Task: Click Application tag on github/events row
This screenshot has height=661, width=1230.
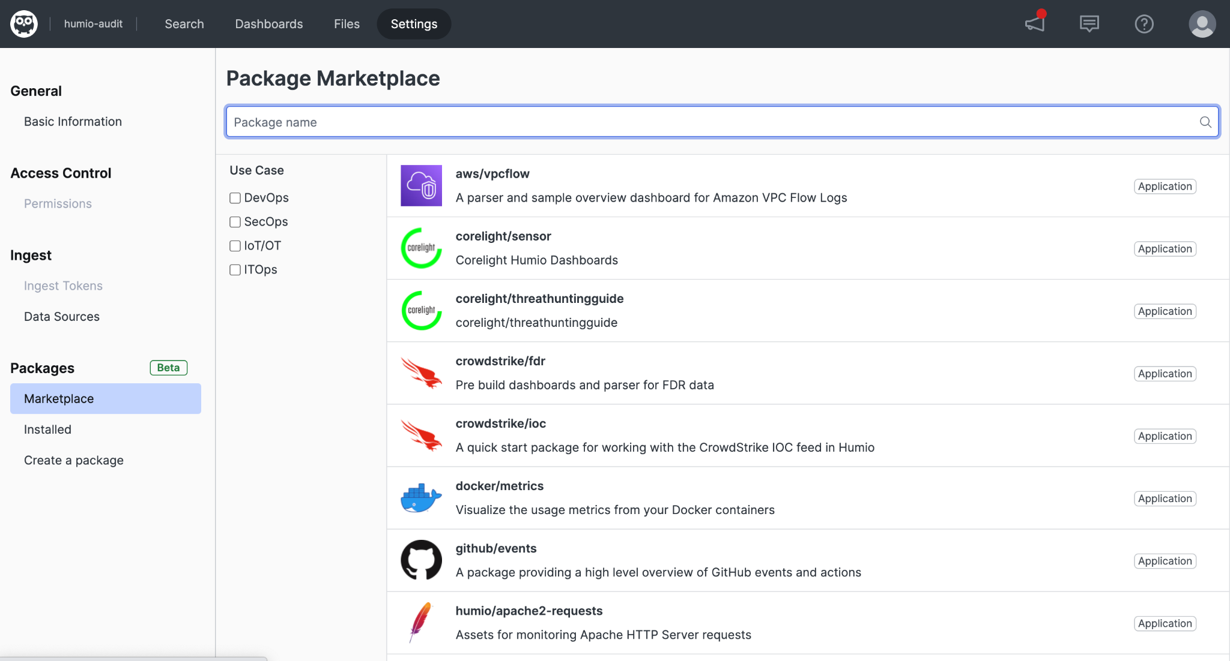Action: click(1165, 560)
